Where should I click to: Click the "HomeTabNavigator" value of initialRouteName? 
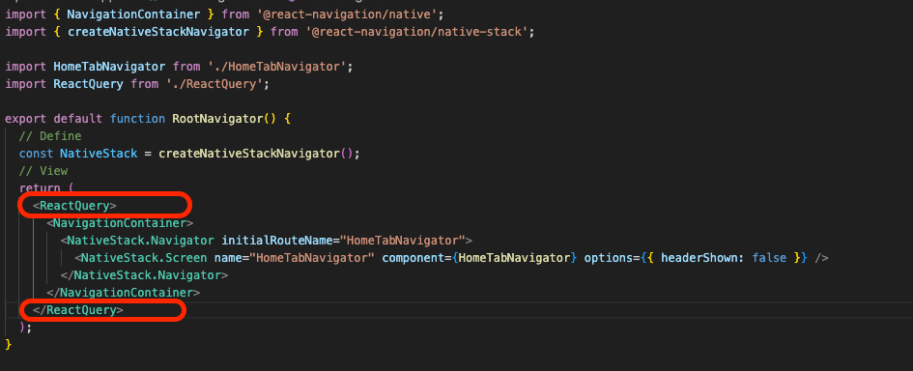[x=402, y=241]
